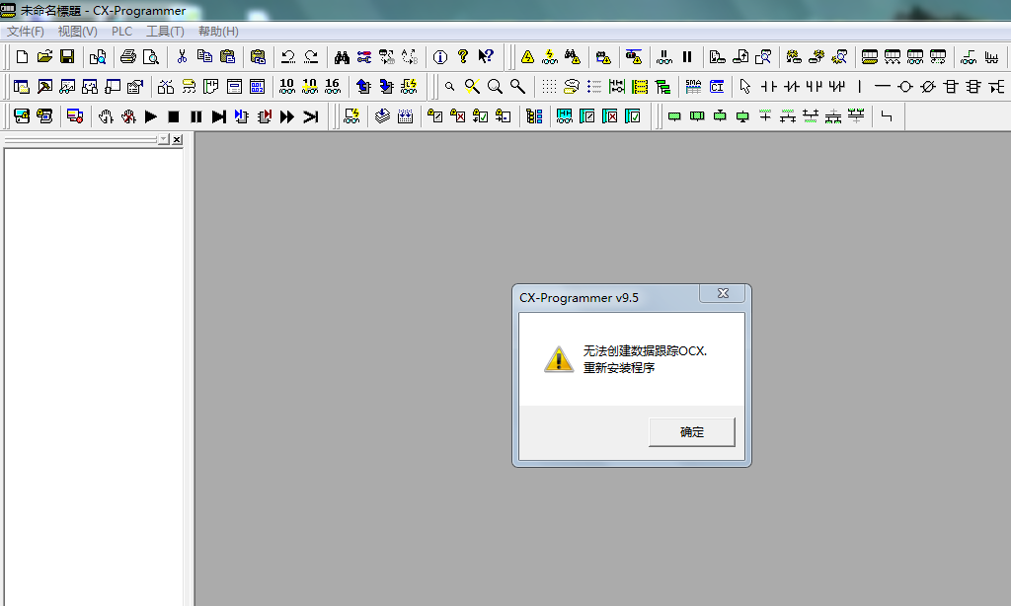The image size is (1011, 606).
Task: Open the 文件(F) menu
Action: point(26,32)
